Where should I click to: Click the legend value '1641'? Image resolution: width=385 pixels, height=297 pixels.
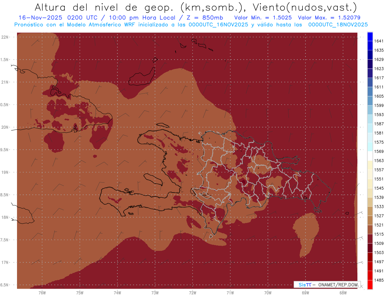point(379,41)
